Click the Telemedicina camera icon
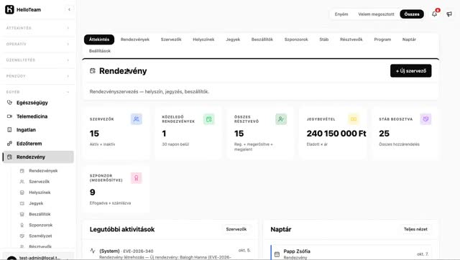460x260 pixels. coord(9,116)
